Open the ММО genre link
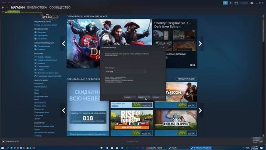This screenshot has height=150, width=266. (x=37, y=100)
